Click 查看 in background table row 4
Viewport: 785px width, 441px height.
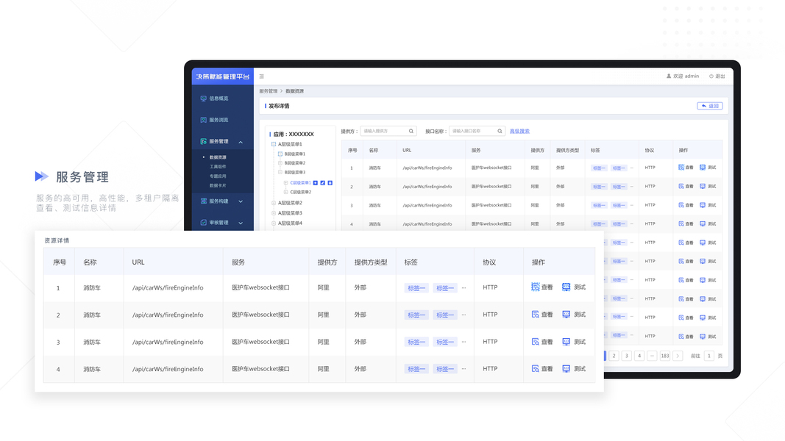(x=686, y=223)
